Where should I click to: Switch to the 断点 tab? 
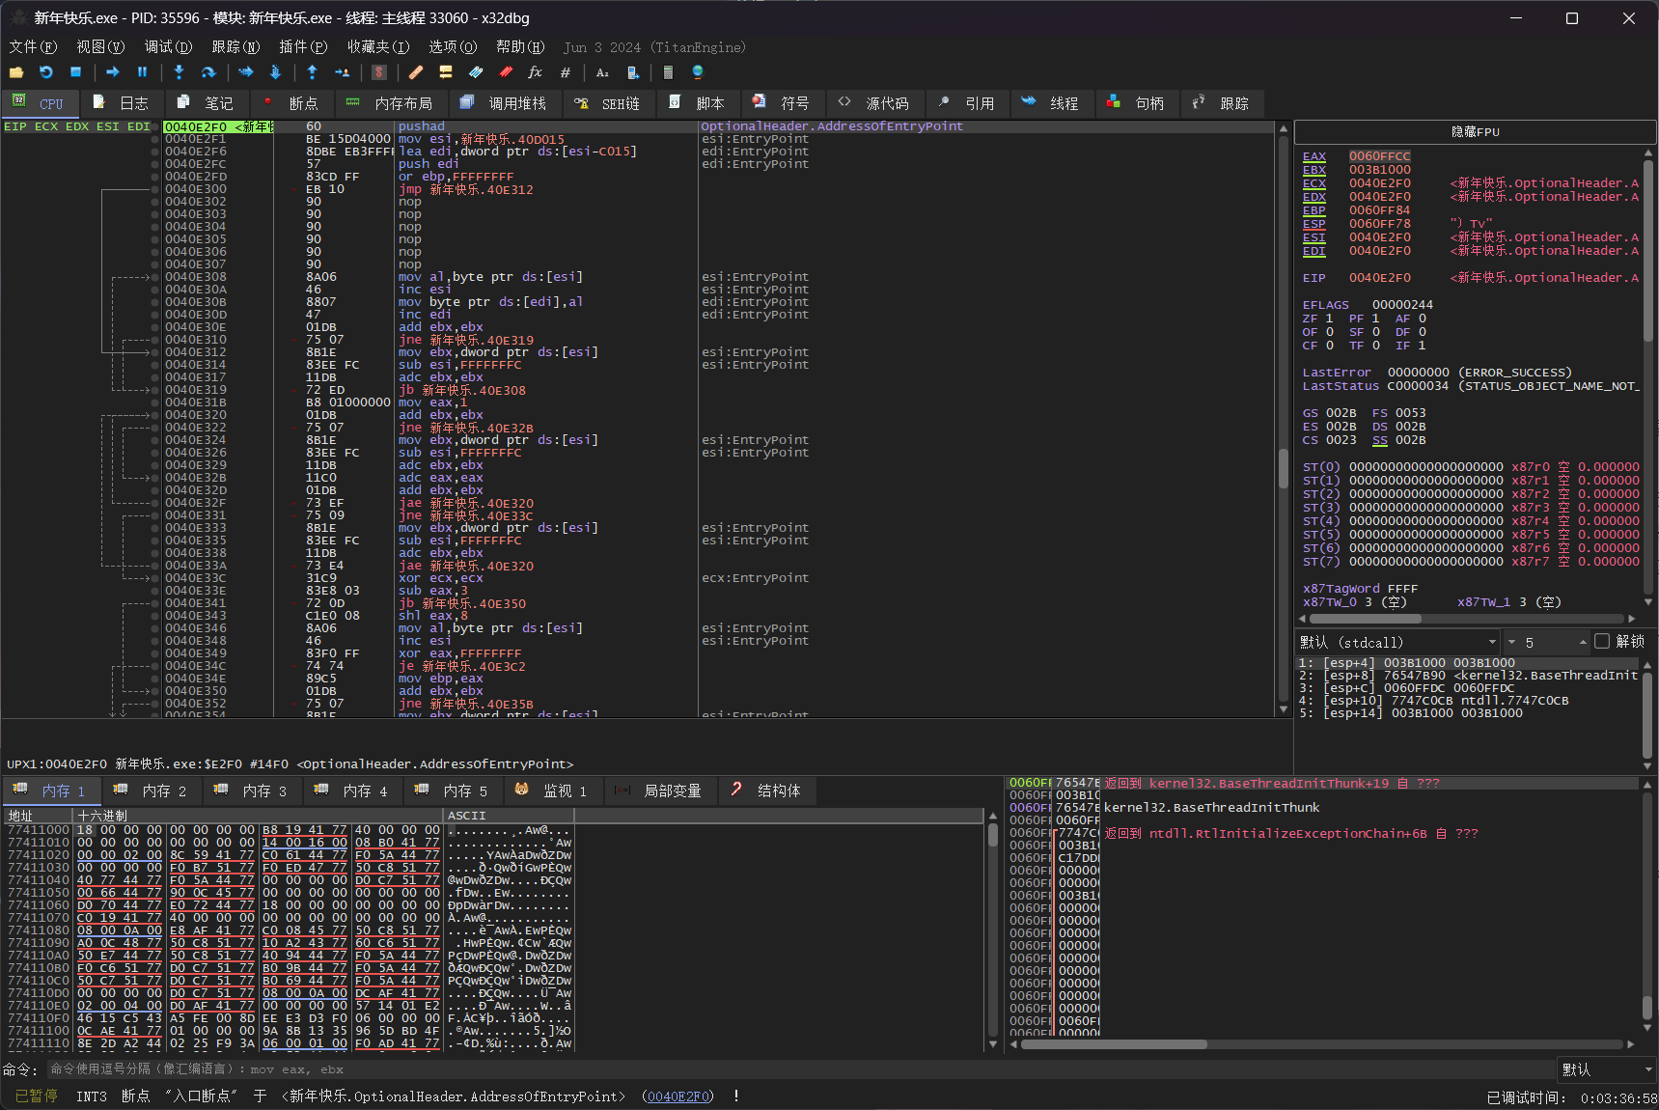click(x=291, y=103)
